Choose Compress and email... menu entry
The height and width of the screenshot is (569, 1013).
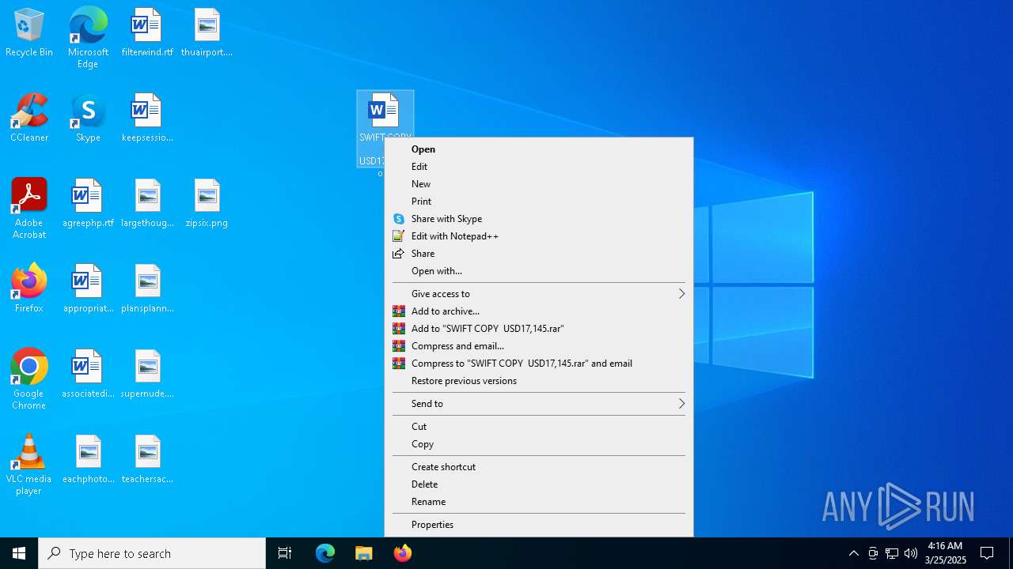click(539, 346)
